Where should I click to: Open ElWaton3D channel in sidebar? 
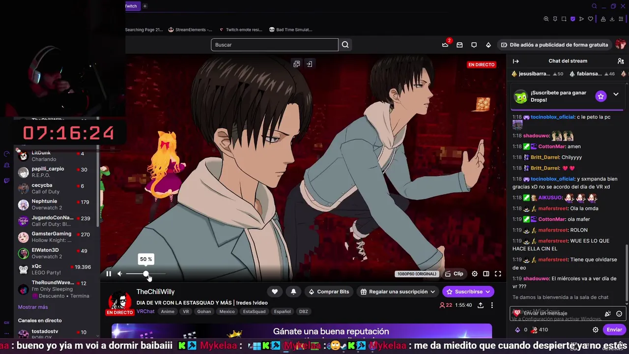click(x=57, y=253)
